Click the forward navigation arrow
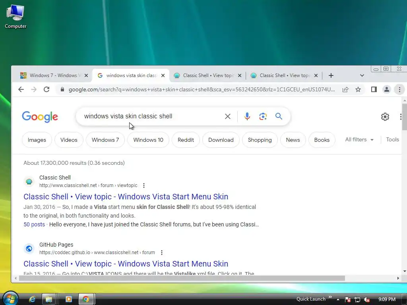The width and height of the screenshot is (407, 305). click(34, 89)
